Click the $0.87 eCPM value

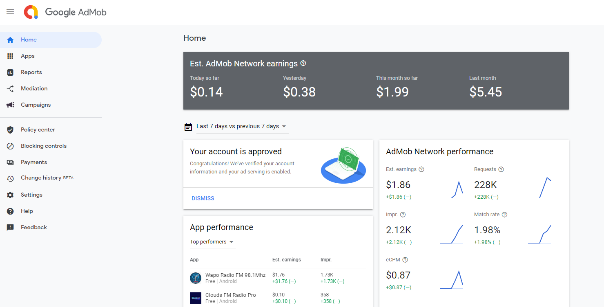[398, 275]
